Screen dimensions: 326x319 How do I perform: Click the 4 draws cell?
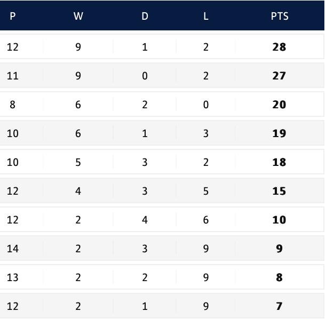coord(145,220)
